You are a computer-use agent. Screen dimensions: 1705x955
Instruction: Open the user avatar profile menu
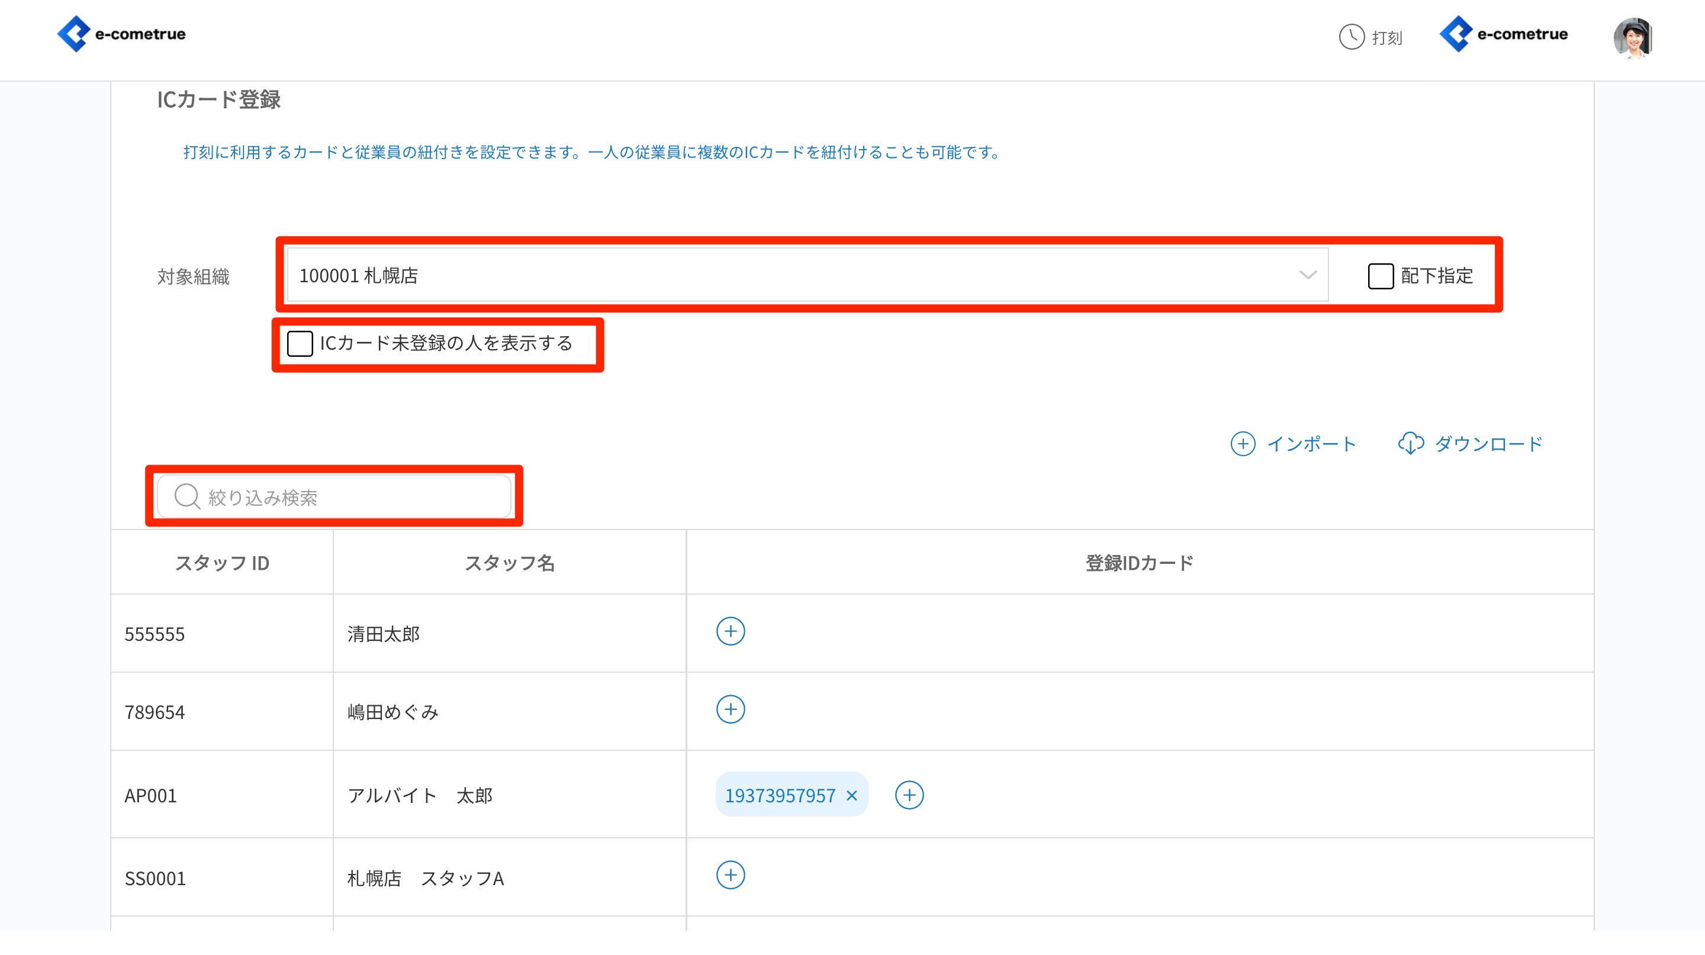[x=1632, y=38]
